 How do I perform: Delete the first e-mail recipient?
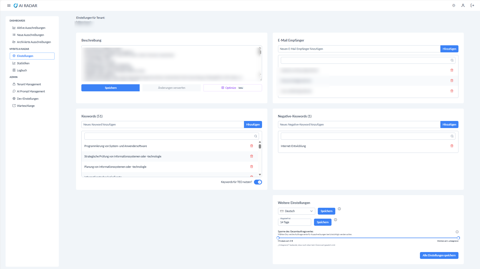(452, 70)
